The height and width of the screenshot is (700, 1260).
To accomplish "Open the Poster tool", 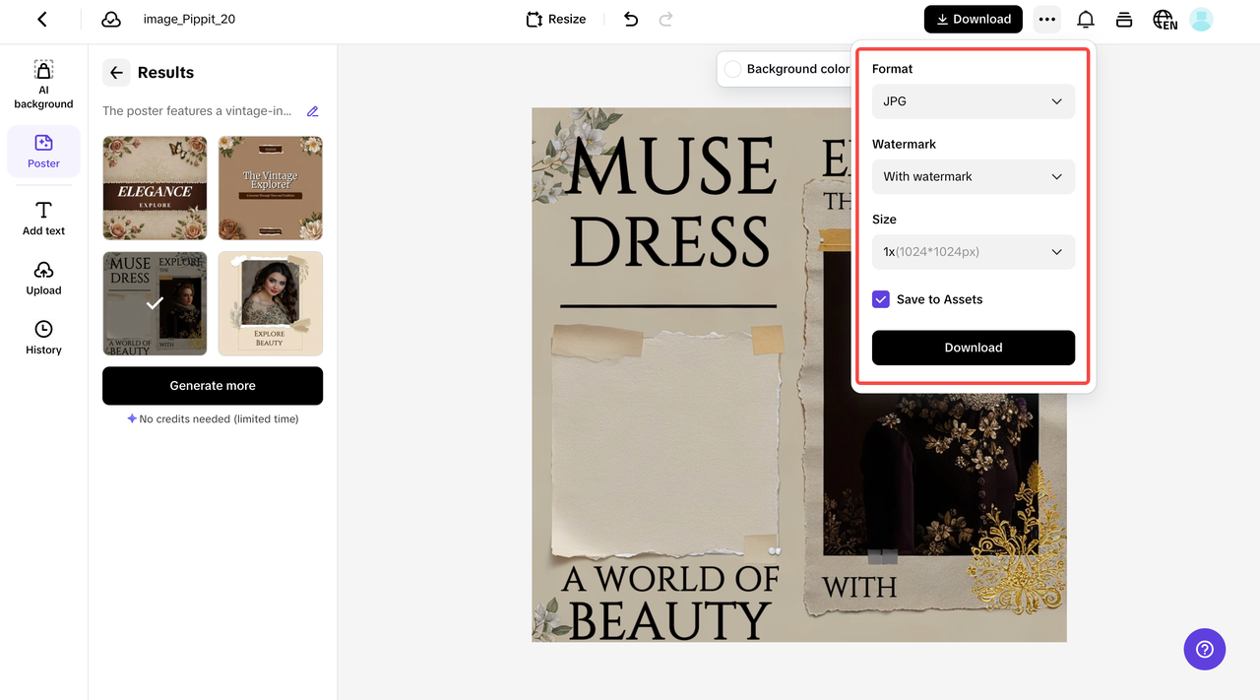I will tap(43, 151).
